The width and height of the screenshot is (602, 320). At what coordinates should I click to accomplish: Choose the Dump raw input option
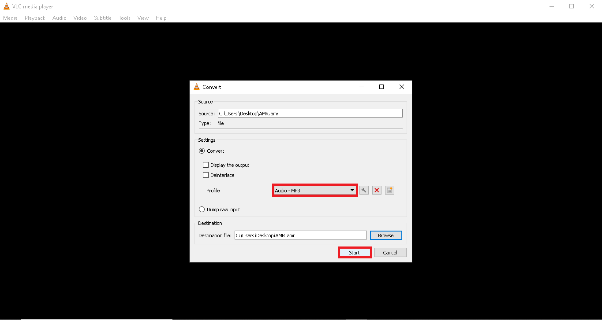[202, 210]
